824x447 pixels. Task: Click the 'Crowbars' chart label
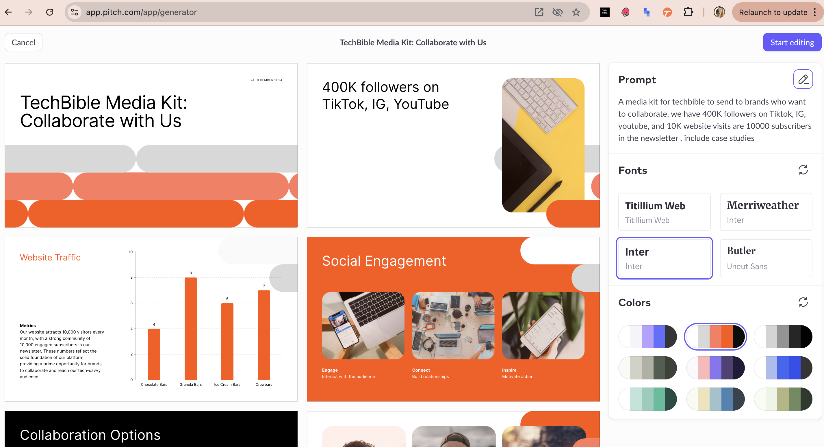coord(264,384)
